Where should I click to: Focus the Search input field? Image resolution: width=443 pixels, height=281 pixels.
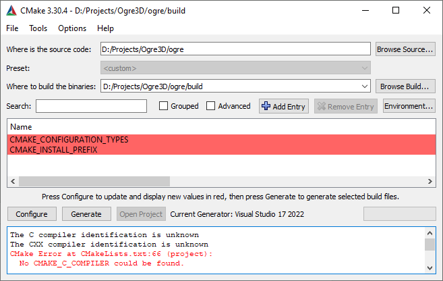(x=91, y=106)
